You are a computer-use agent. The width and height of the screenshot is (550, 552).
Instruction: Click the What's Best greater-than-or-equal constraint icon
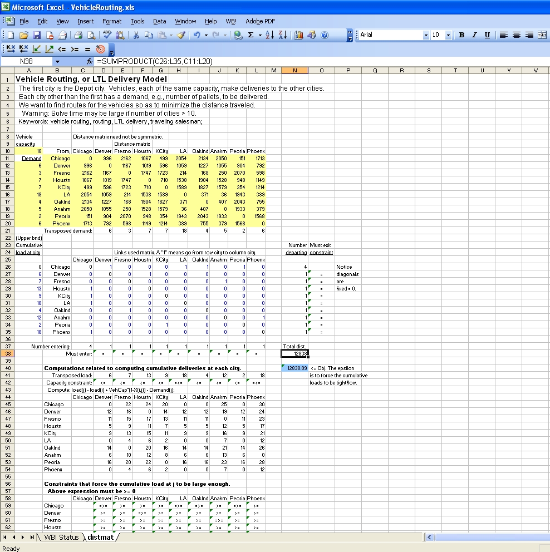tap(75, 49)
